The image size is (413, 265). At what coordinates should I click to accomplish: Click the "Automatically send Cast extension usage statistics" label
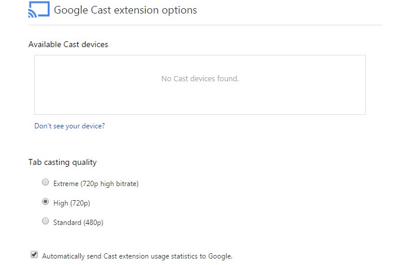pos(137,256)
